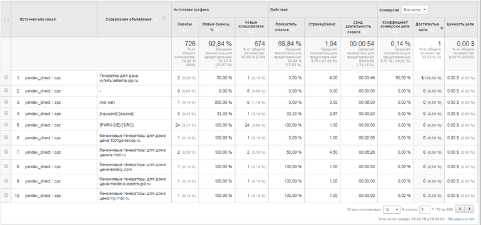Open the Все цели conversions dropdown
481x225 pixels.
click(414, 10)
